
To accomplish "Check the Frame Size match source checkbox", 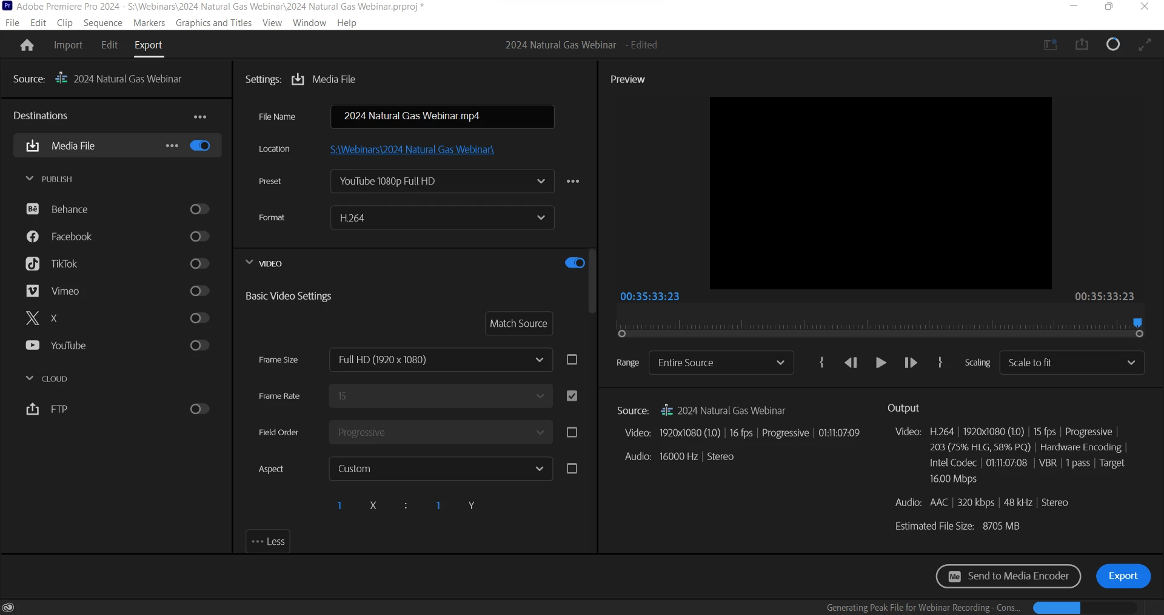I will pyautogui.click(x=572, y=360).
